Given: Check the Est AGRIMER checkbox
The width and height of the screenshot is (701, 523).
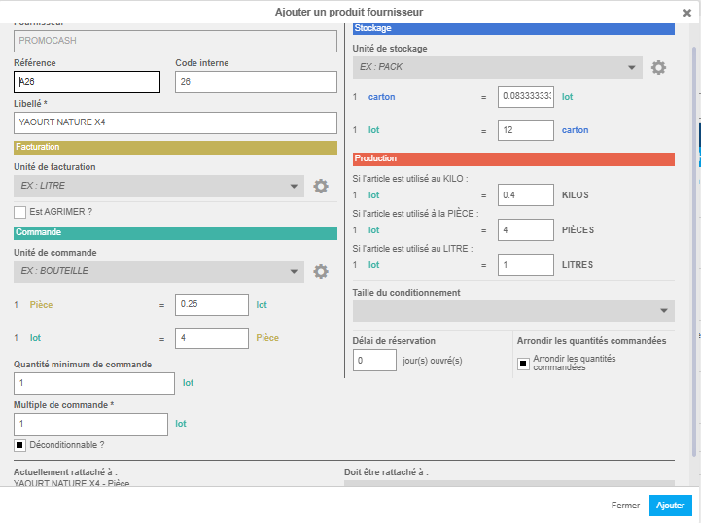Looking at the screenshot, I should pos(19,212).
